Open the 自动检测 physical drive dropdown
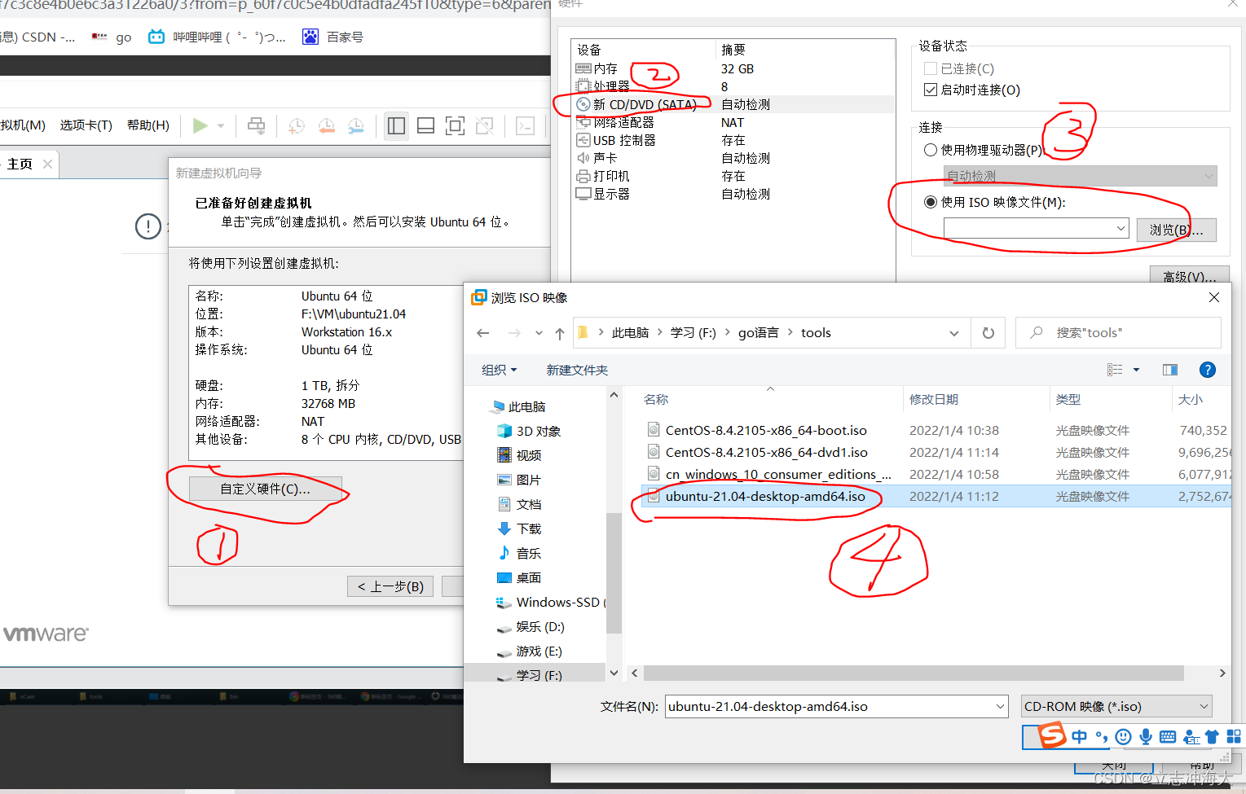This screenshot has height=794, width=1246. tap(1081, 176)
